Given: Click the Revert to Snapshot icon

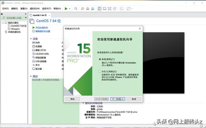Looking at the screenshot, I should [x=88, y=9].
